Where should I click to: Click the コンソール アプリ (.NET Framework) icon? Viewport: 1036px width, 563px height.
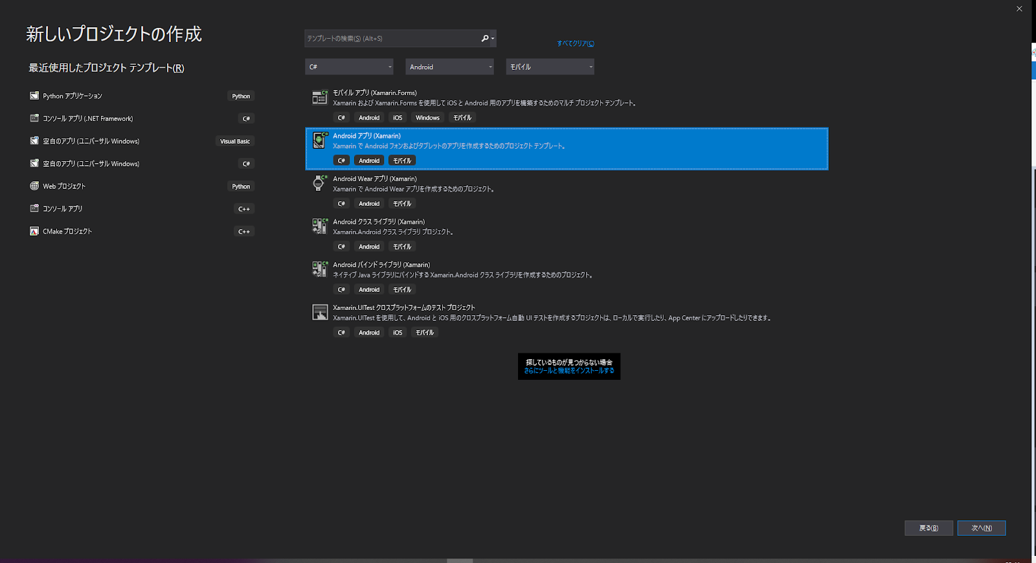pos(34,118)
